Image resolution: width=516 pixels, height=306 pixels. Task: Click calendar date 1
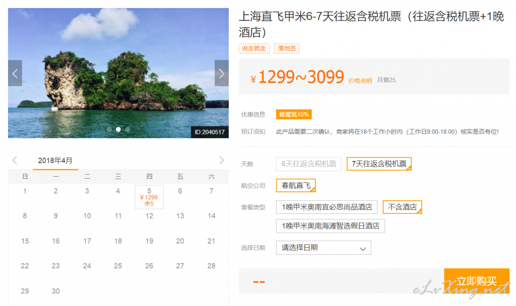(25, 191)
